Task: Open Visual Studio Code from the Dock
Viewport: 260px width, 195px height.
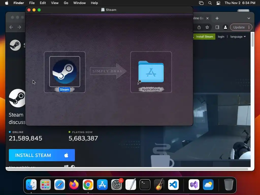Action: [173, 185]
